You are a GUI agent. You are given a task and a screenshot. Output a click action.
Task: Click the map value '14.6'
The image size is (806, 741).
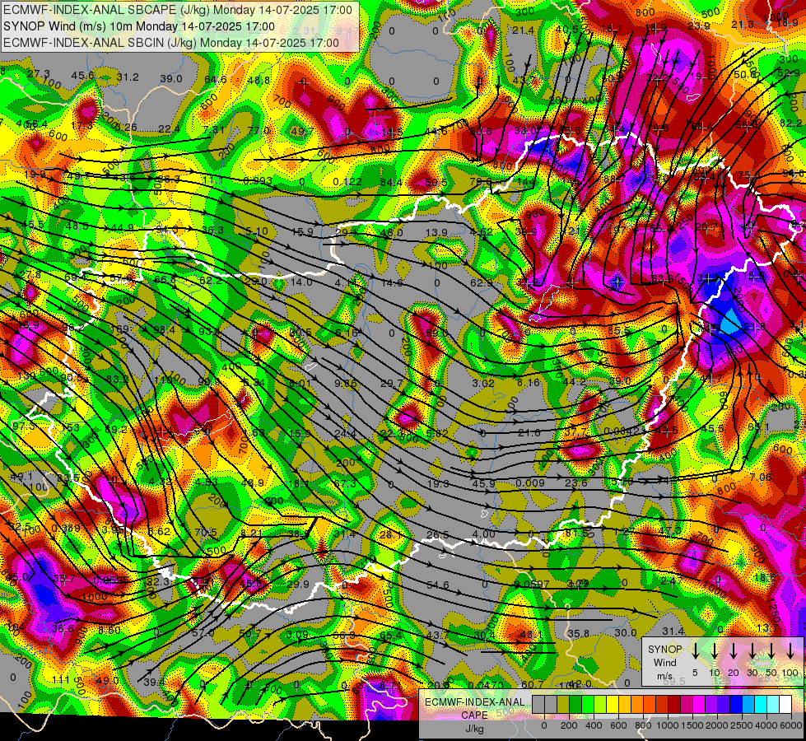pyautogui.click(x=392, y=282)
